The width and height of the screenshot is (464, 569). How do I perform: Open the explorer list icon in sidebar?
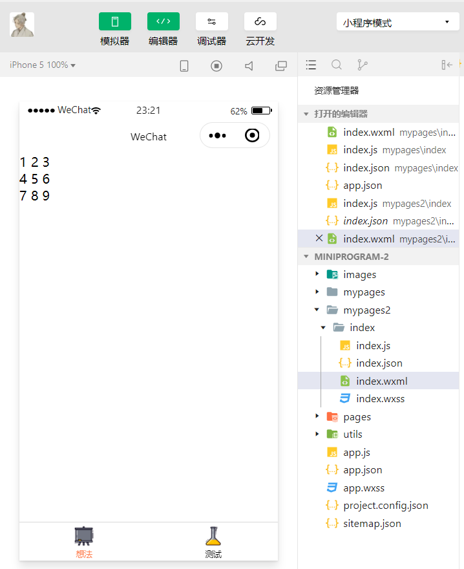pos(311,65)
